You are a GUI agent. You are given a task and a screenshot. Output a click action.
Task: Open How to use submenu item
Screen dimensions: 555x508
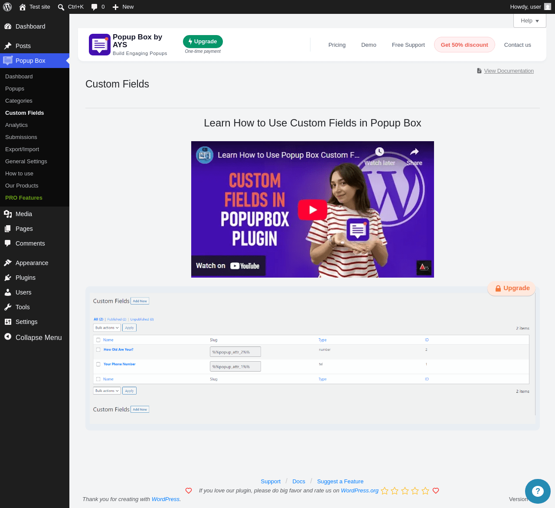point(19,174)
